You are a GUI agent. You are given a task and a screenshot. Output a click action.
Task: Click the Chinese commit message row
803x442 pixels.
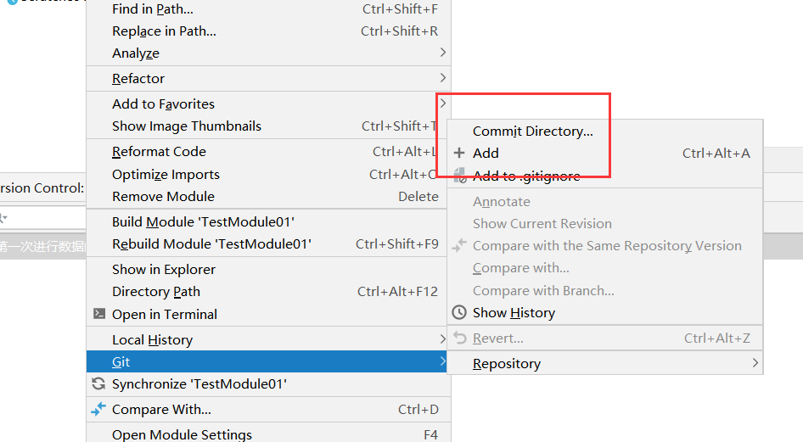pos(43,247)
